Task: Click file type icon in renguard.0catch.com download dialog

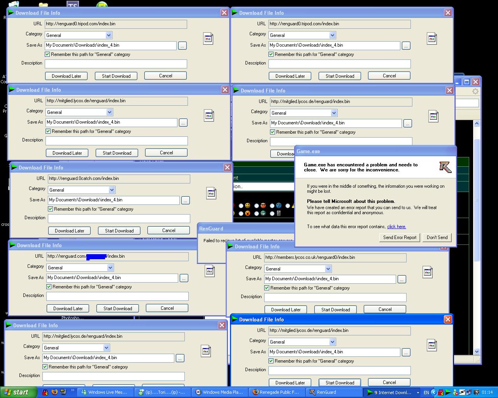Action: coord(211,193)
